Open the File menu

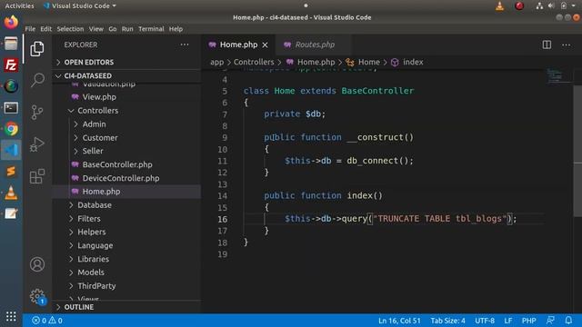coord(30,29)
